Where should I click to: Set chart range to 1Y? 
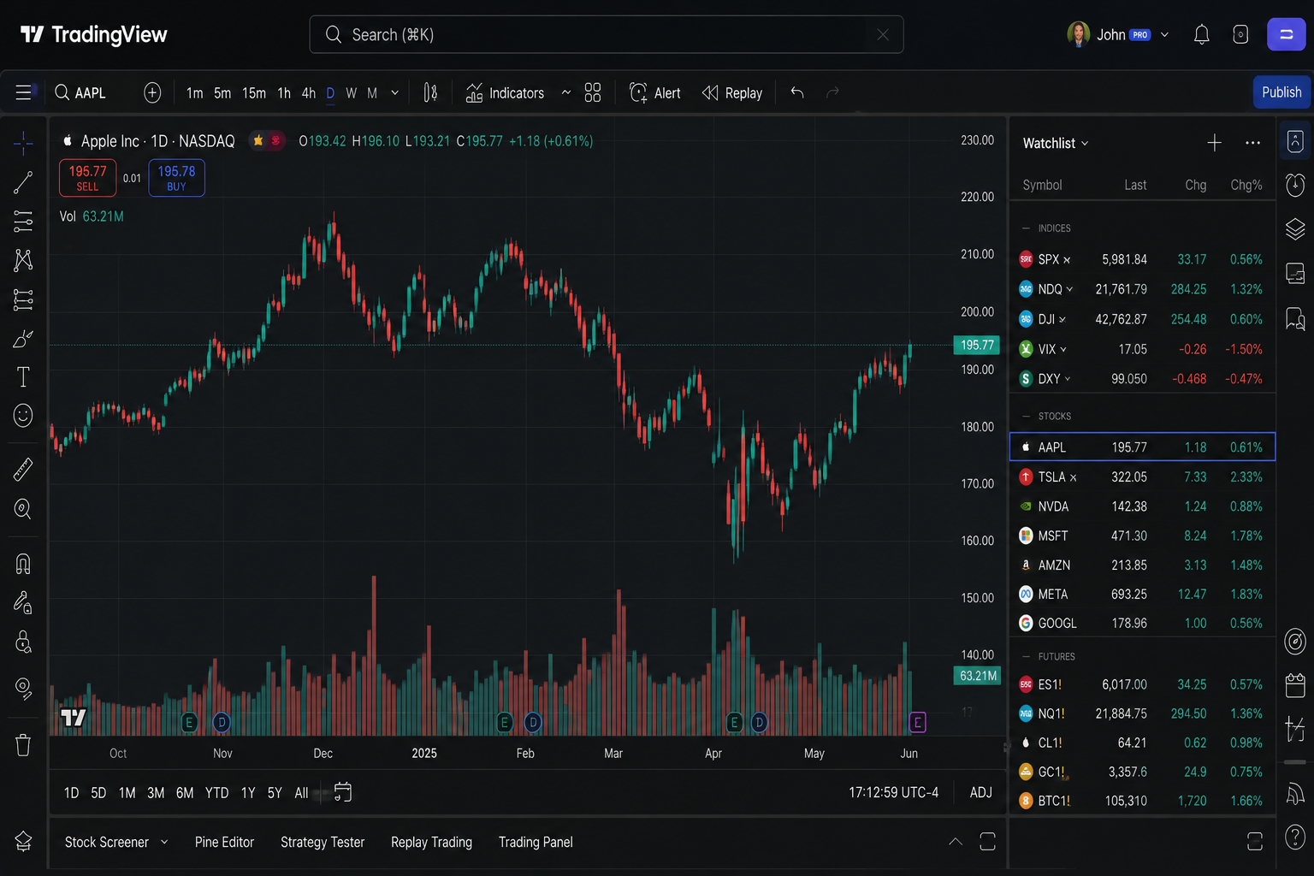pyautogui.click(x=248, y=793)
